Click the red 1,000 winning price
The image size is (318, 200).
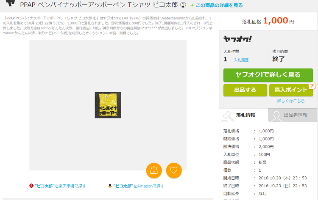click(276, 21)
